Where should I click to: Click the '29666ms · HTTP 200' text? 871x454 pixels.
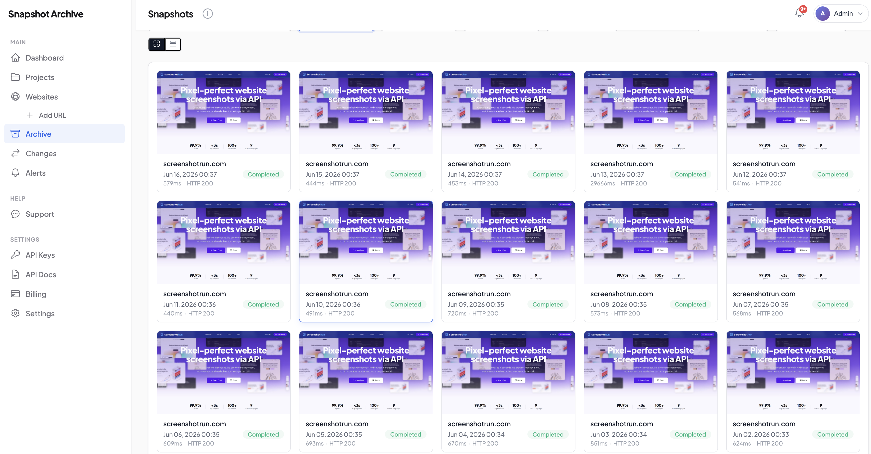(618, 183)
